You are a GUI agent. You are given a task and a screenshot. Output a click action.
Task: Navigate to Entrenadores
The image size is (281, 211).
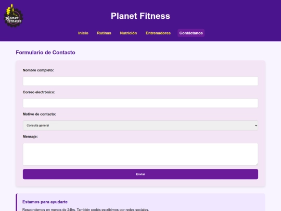click(x=158, y=33)
